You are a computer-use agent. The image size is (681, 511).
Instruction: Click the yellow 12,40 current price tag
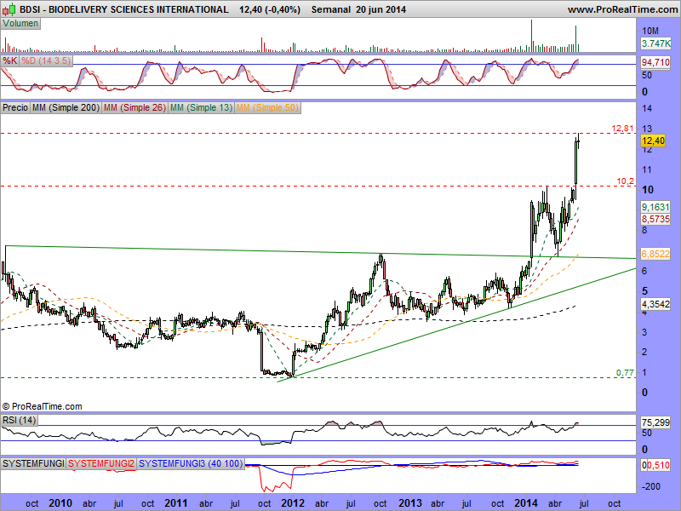[x=653, y=141]
